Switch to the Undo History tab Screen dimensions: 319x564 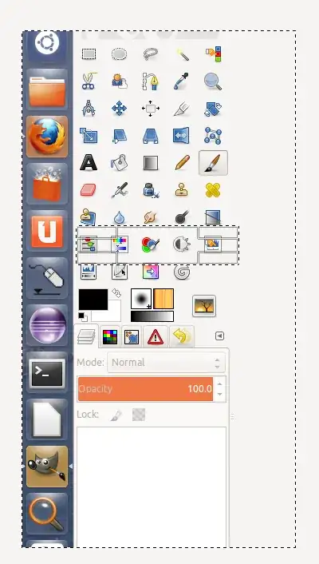tap(182, 336)
